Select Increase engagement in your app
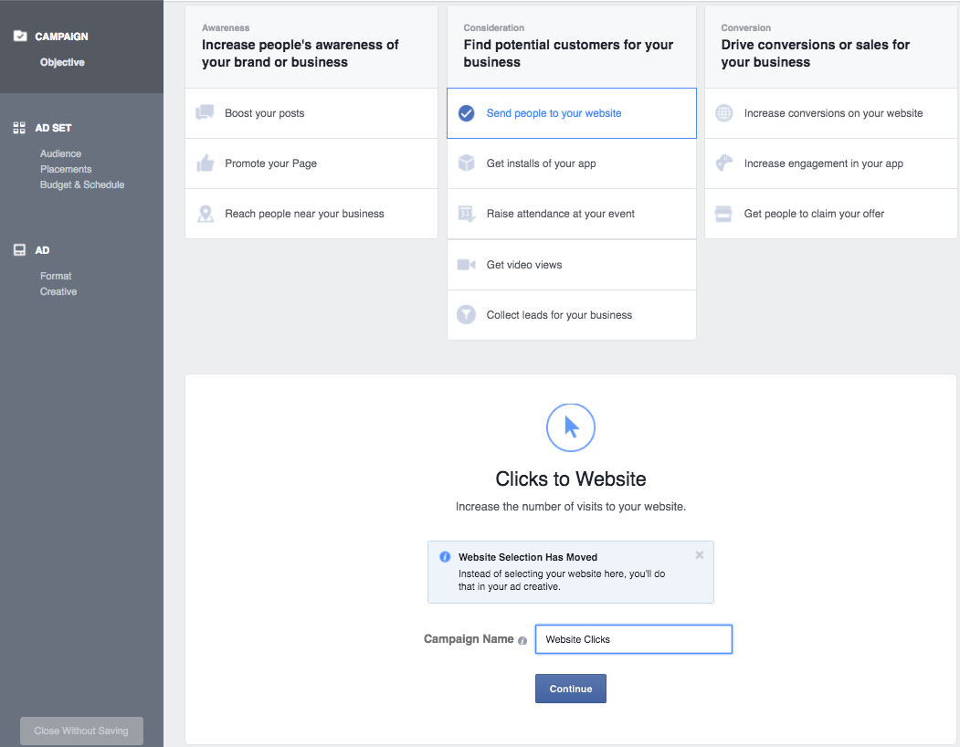Screen dimensions: 960x747 point(831,163)
